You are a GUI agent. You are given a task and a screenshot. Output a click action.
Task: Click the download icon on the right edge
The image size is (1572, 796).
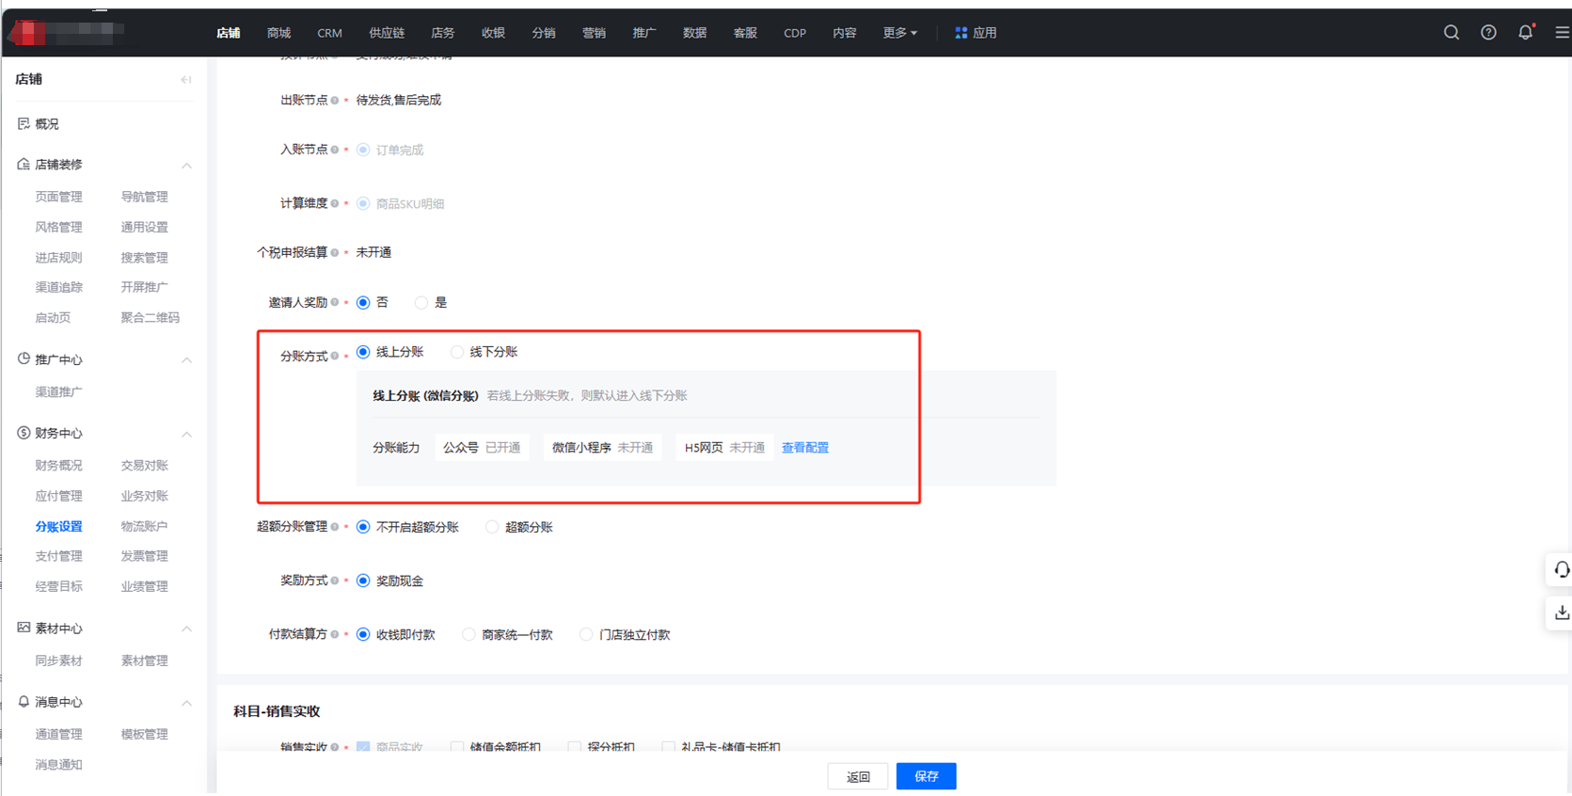point(1561,613)
